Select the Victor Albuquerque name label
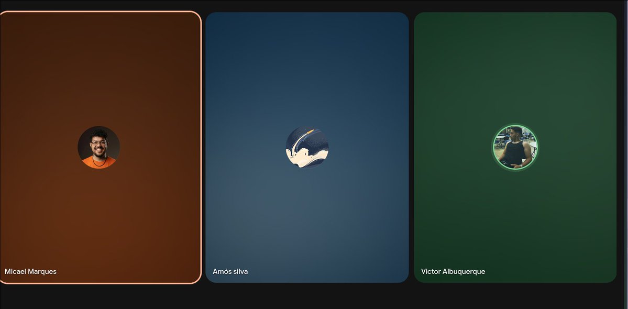 (x=453, y=271)
